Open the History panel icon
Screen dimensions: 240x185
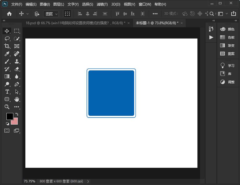[x=211, y=29]
